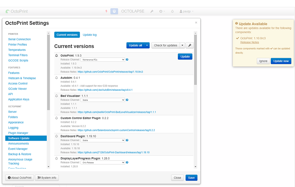Toggle the notification bell for Dashboard Plugin
This screenshot has width=295, height=187.
[x=56, y=136]
